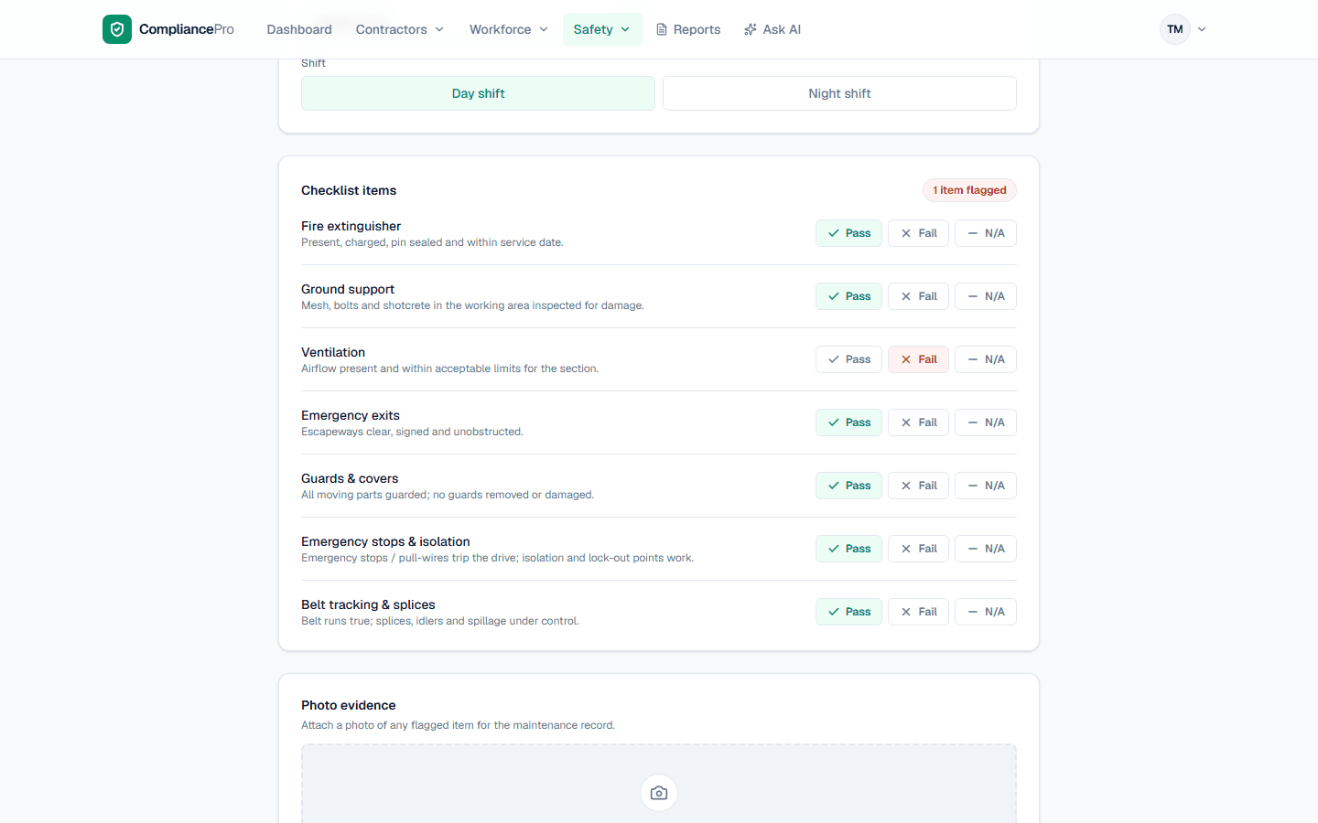1318x823 pixels.
Task: Go to the Dashboard page
Action: [299, 29]
